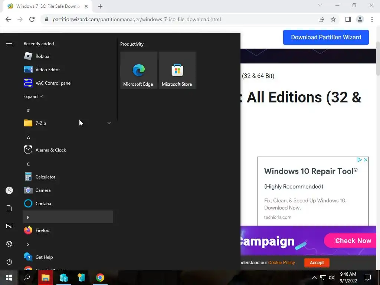Open Roblox from Recently added
Image resolution: width=380 pixels, height=285 pixels.
[68, 56]
